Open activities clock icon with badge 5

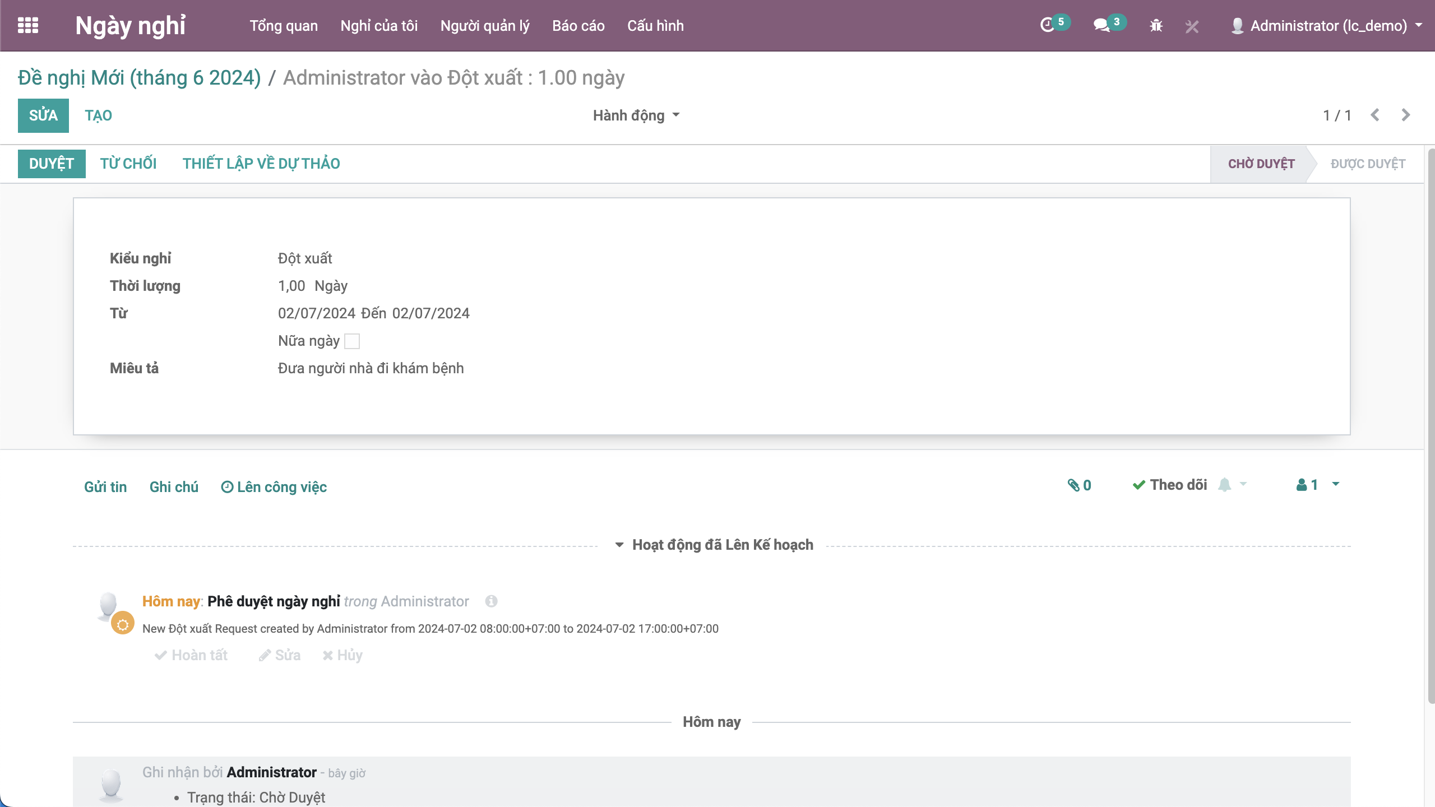[x=1047, y=25]
